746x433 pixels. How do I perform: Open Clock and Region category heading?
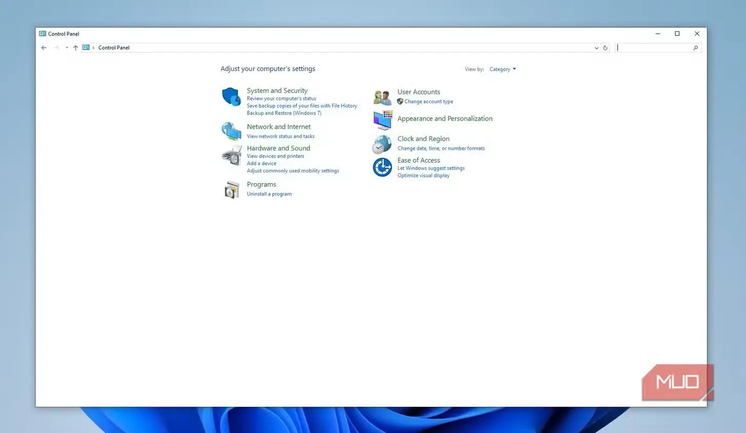coord(423,139)
